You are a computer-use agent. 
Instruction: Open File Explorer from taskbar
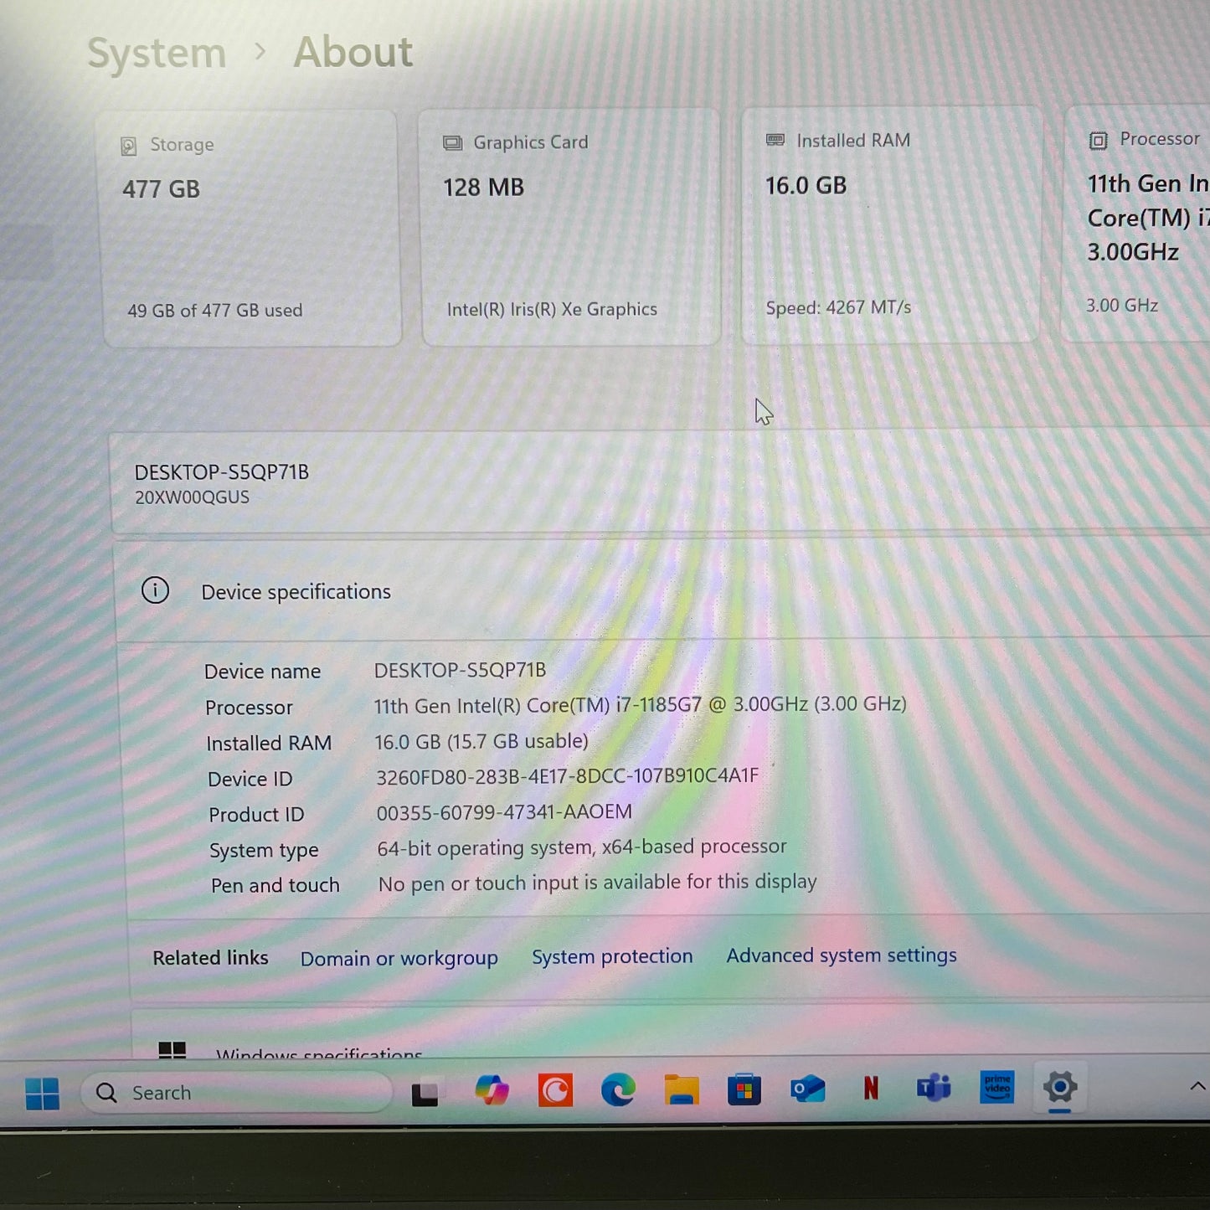coord(682,1090)
